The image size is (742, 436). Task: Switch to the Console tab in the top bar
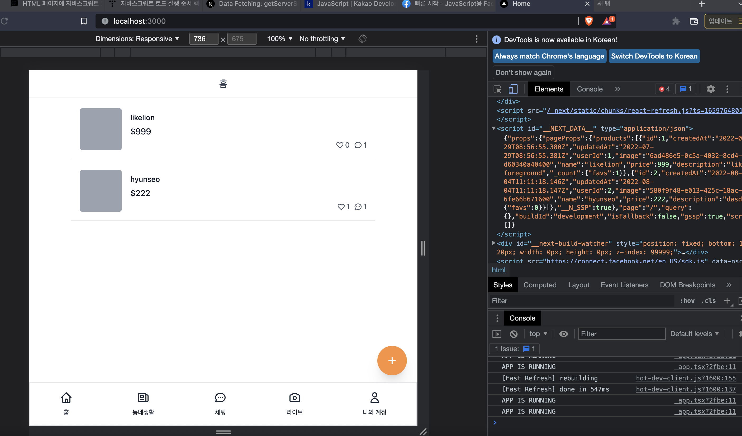pyautogui.click(x=589, y=89)
